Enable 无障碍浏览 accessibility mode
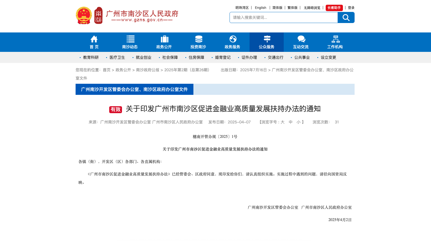The height and width of the screenshot is (241, 431). [312, 7]
